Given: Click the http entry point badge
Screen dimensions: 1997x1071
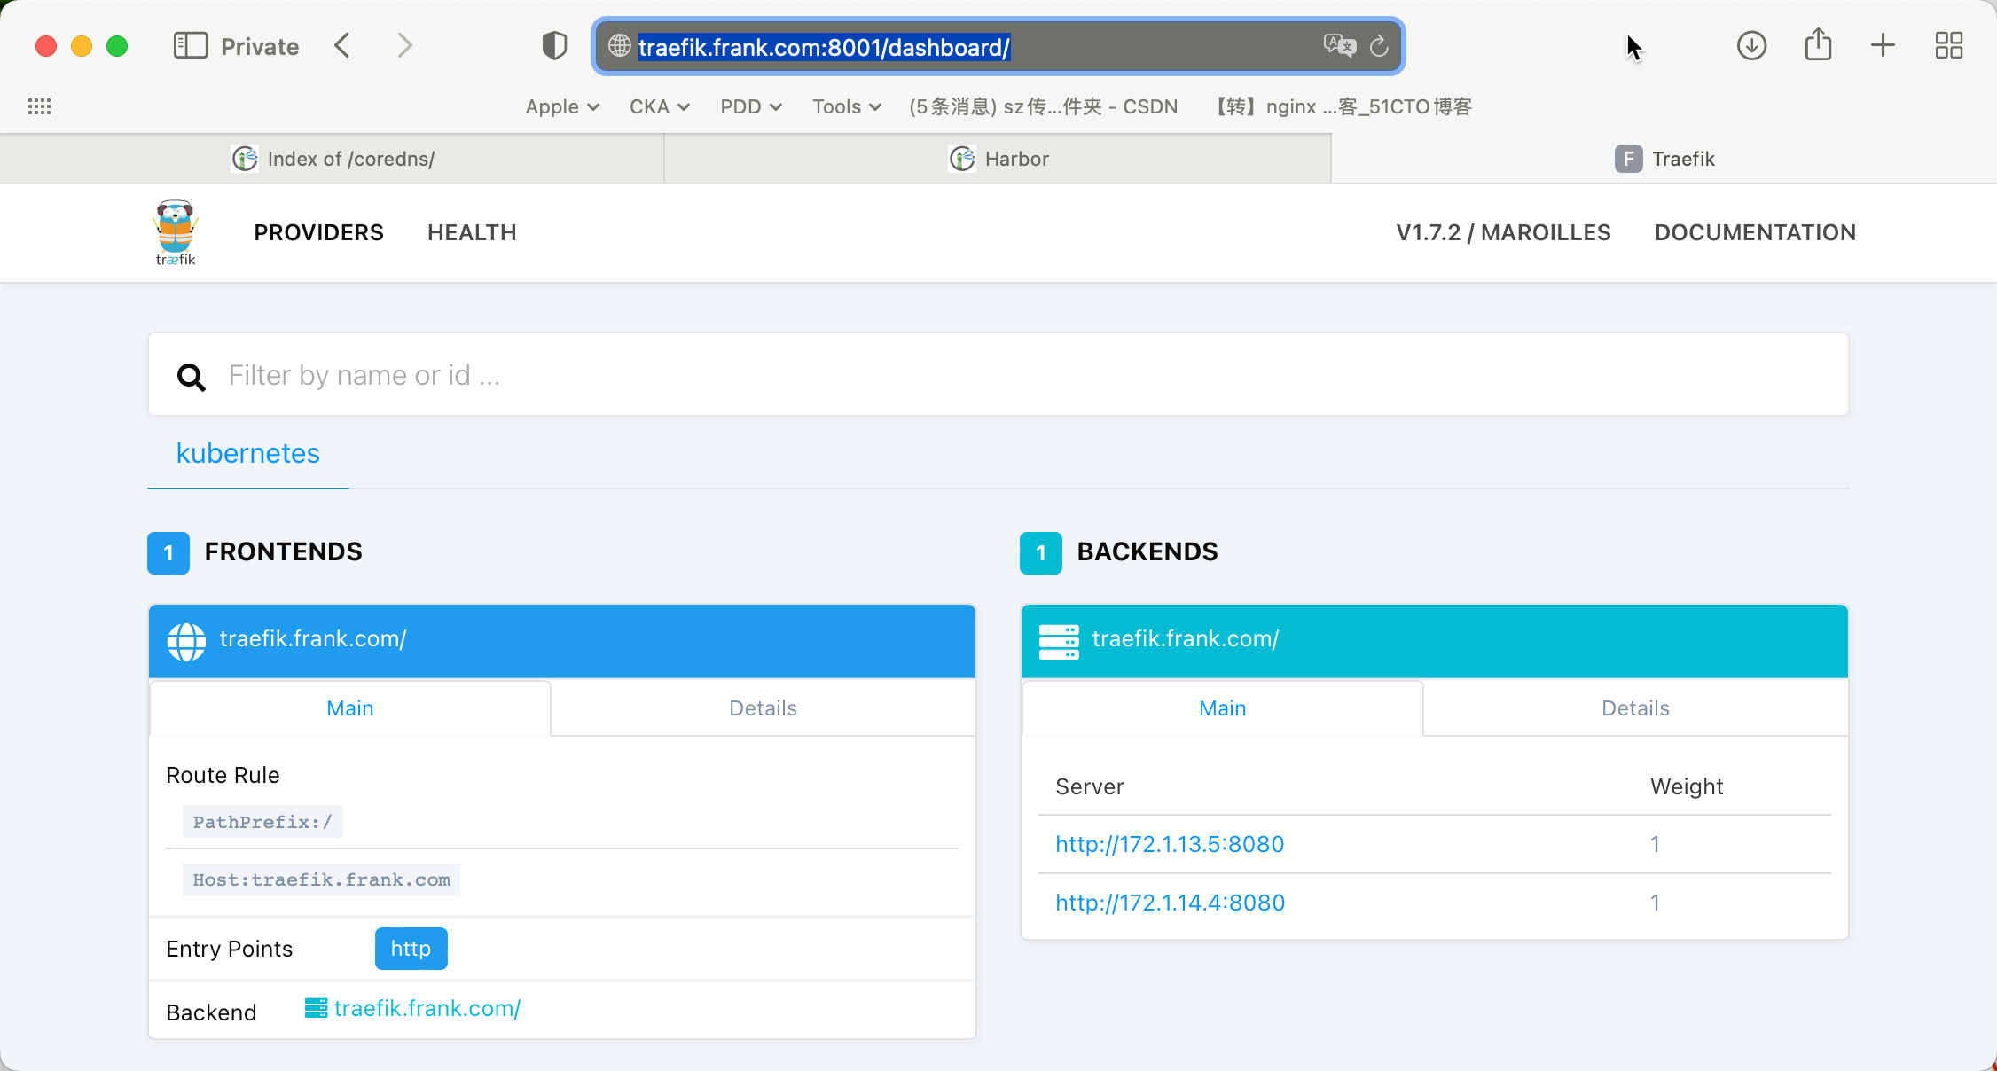Looking at the screenshot, I should 411,949.
